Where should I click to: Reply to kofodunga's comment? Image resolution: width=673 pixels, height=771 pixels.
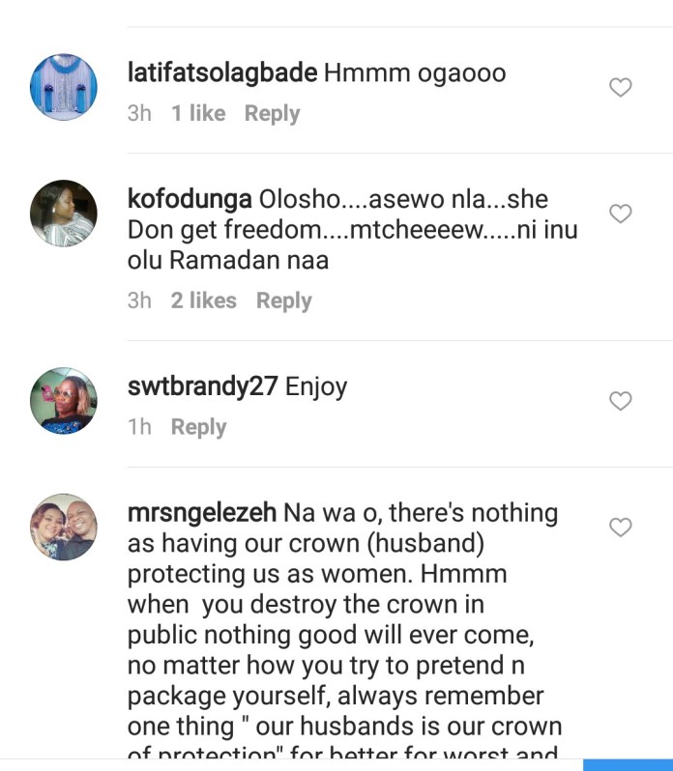(x=283, y=301)
